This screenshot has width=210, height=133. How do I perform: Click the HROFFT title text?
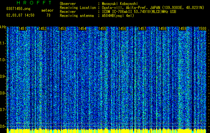34,3
